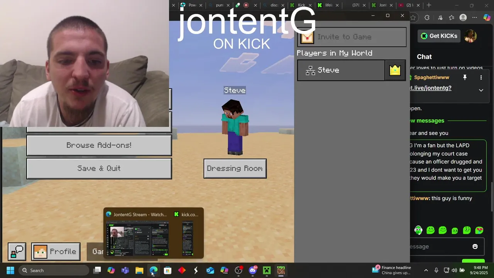This screenshot has width=494, height=278.
Task: Click the user avatar beside Get KICKs
Action: 470,36
